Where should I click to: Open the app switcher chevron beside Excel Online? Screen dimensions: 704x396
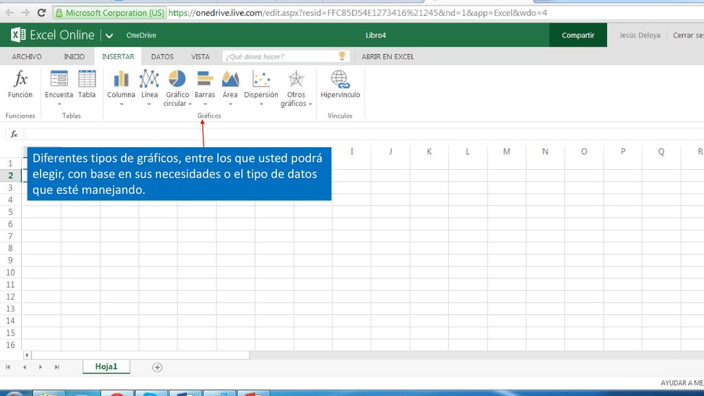(109, 36)
